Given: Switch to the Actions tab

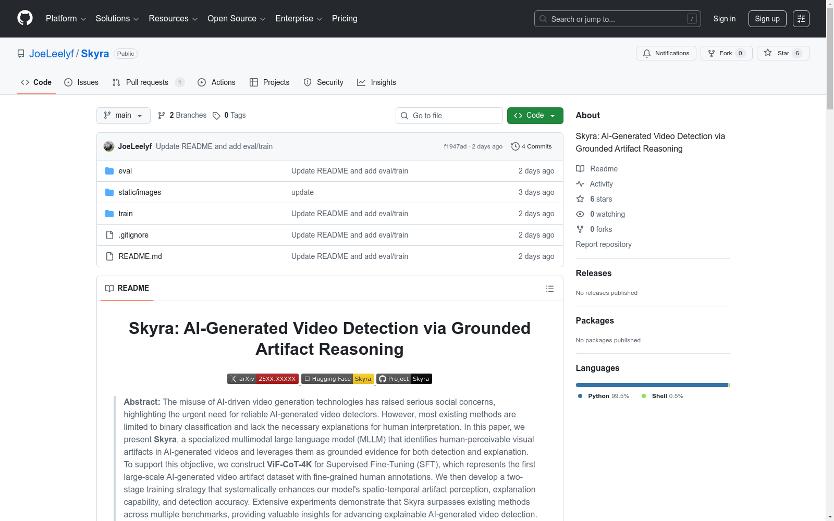Looking at the screenshot, I should [x=217, y=82].
